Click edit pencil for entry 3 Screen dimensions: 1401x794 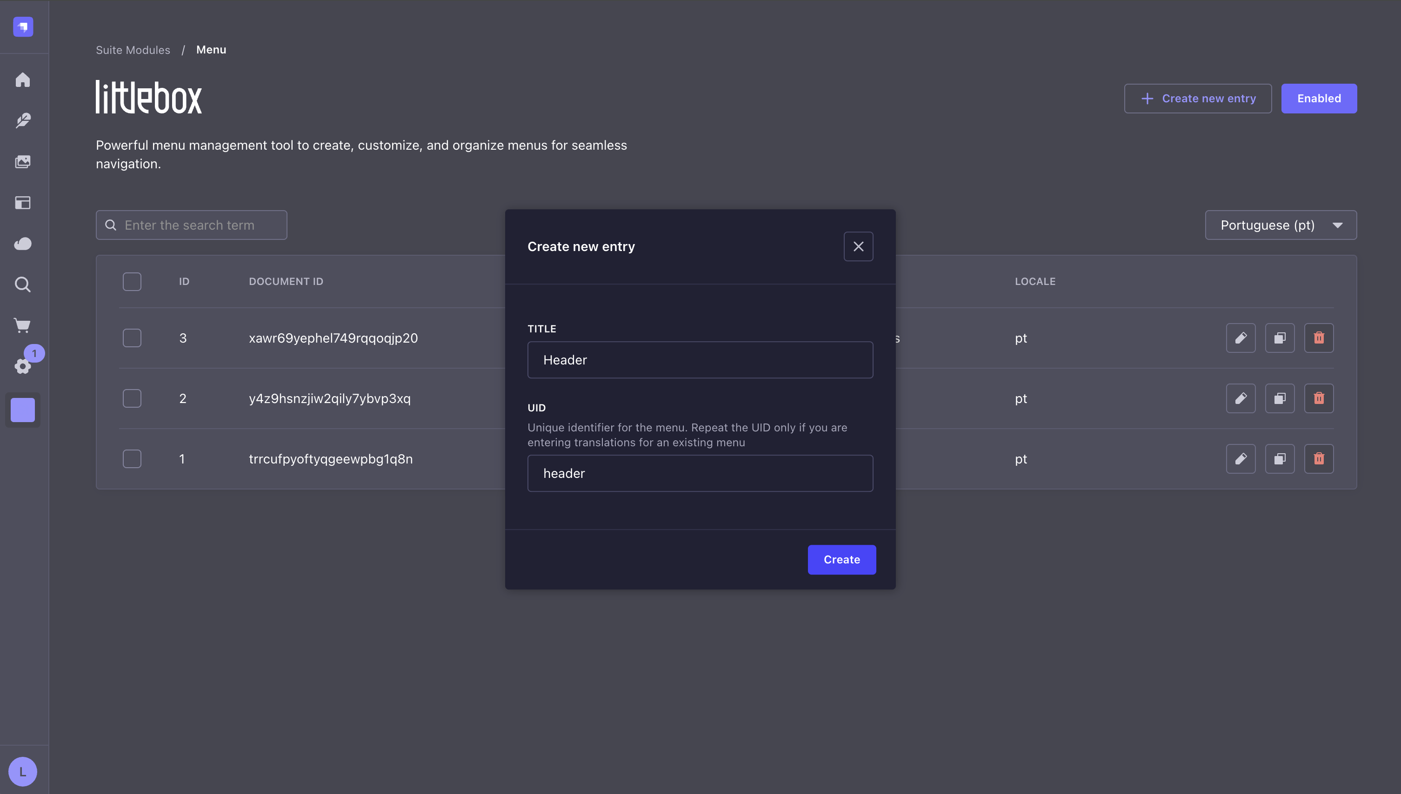[x=1241, y=338]
